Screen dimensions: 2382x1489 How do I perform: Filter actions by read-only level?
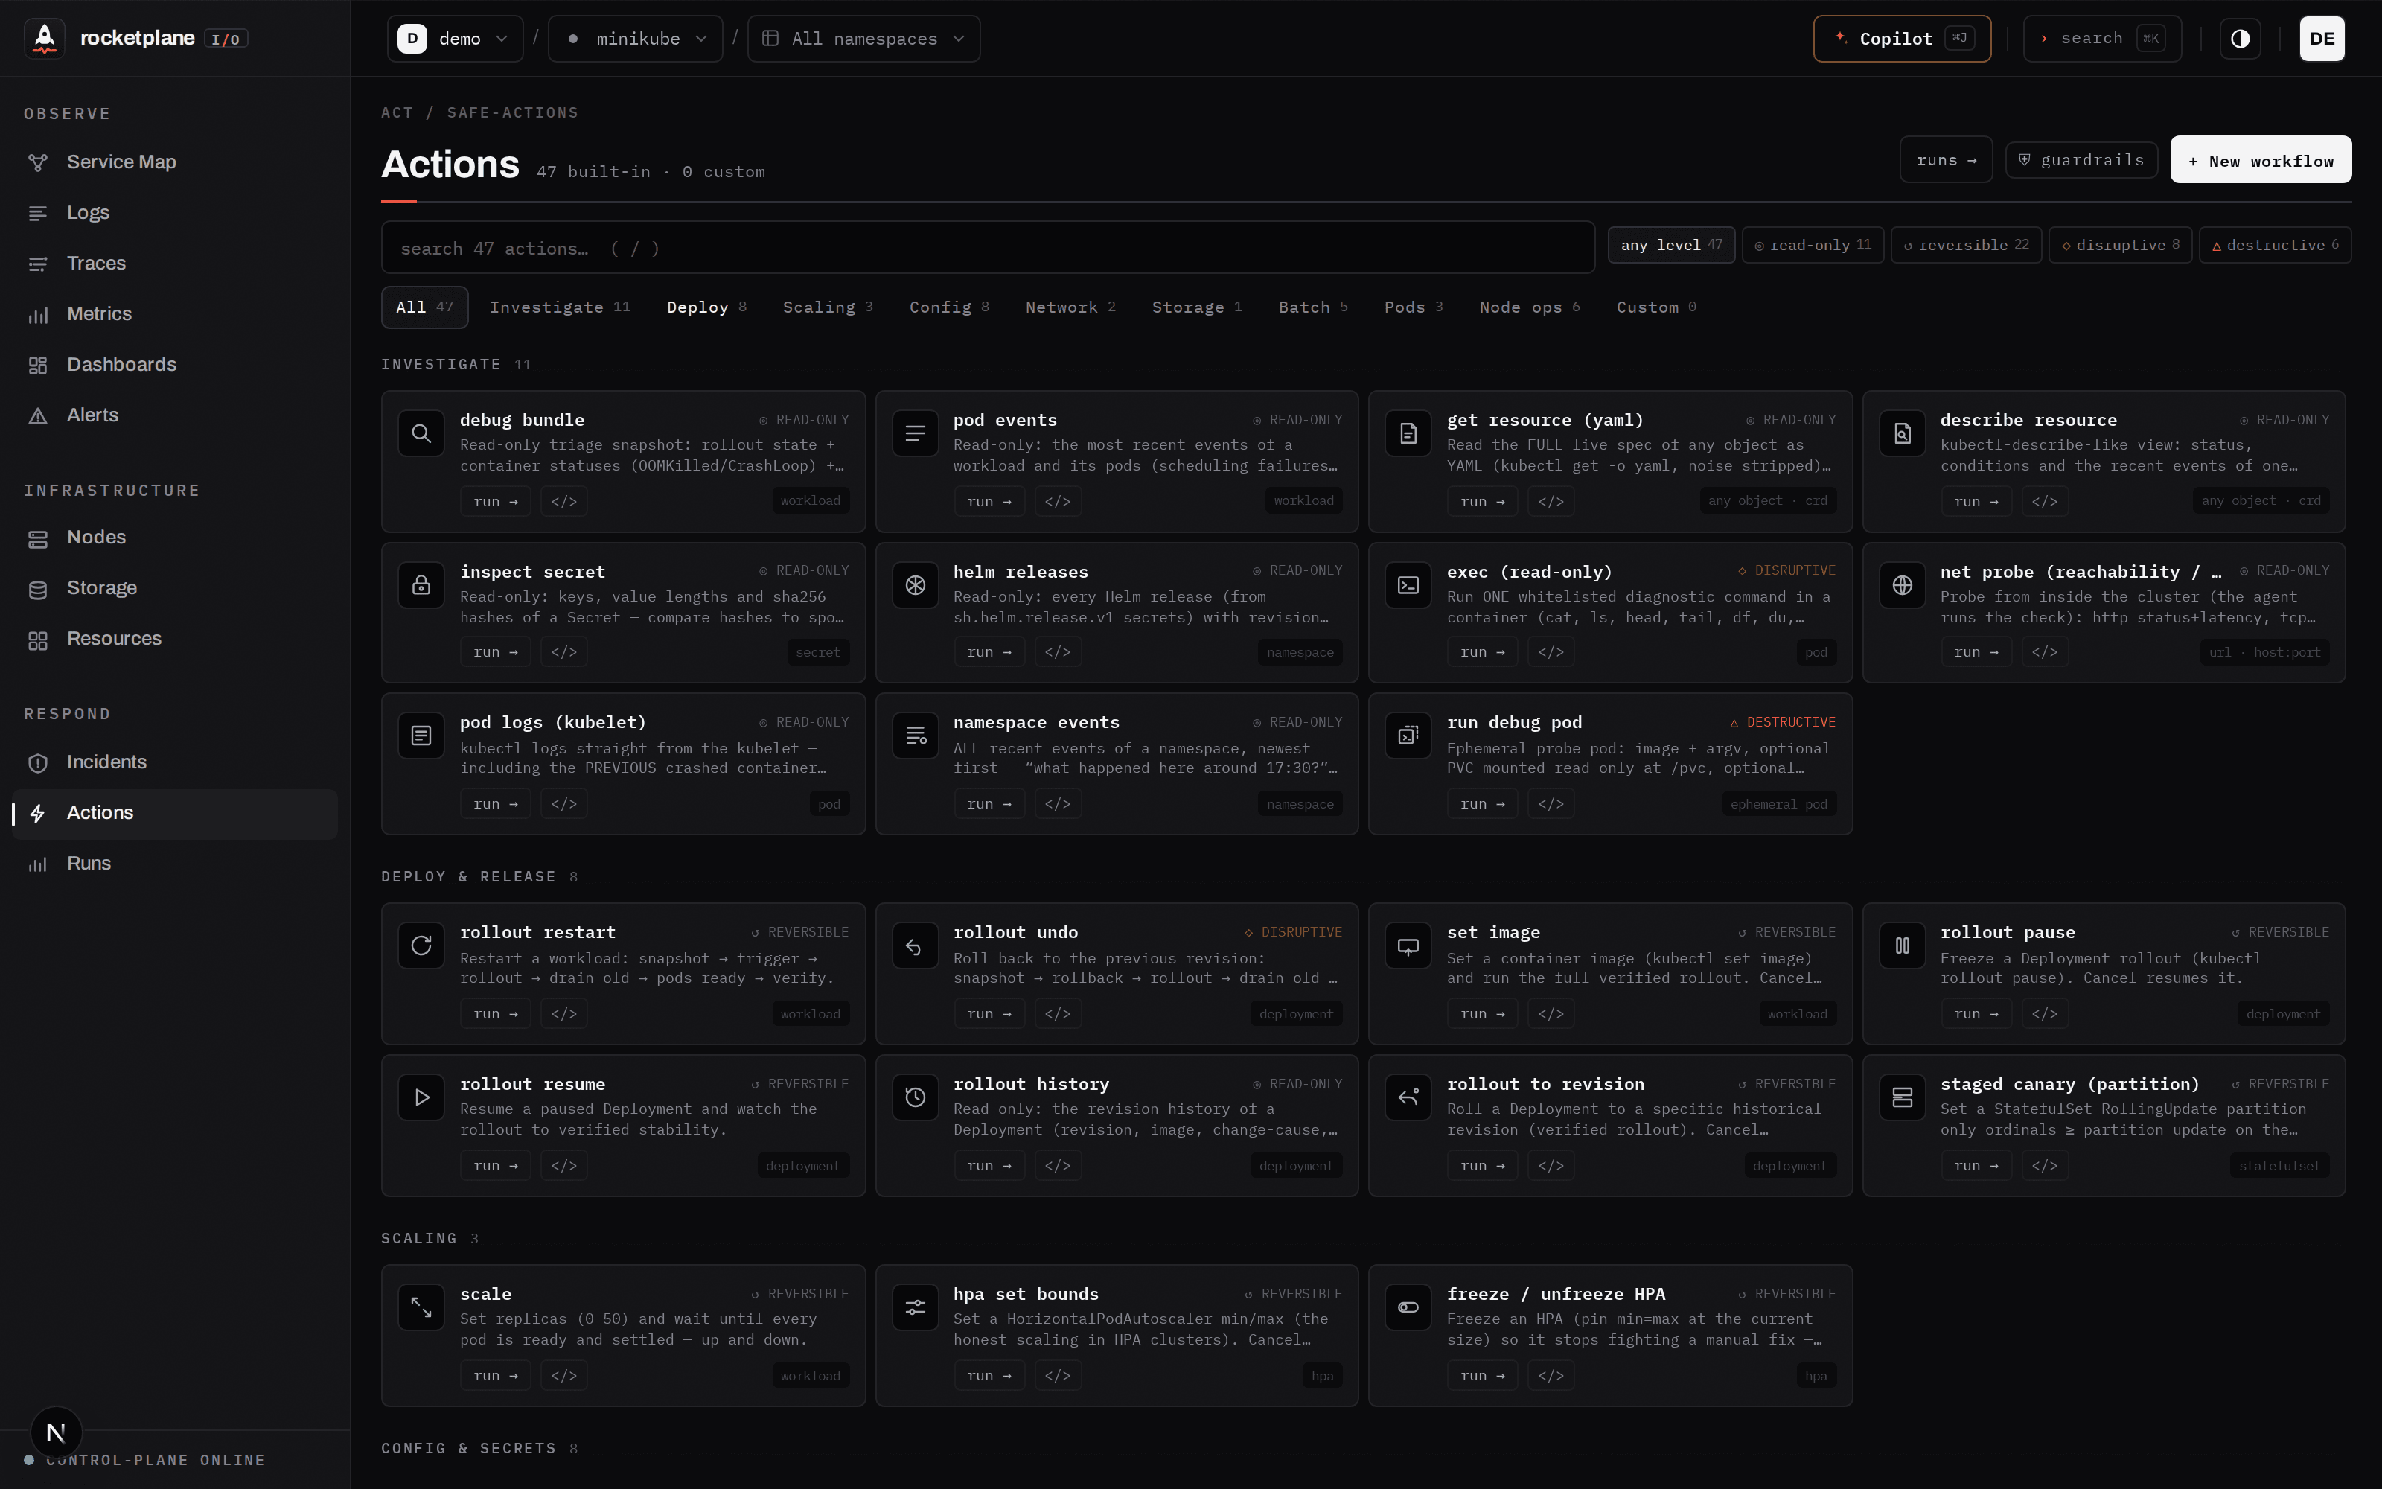point(1812,245)
